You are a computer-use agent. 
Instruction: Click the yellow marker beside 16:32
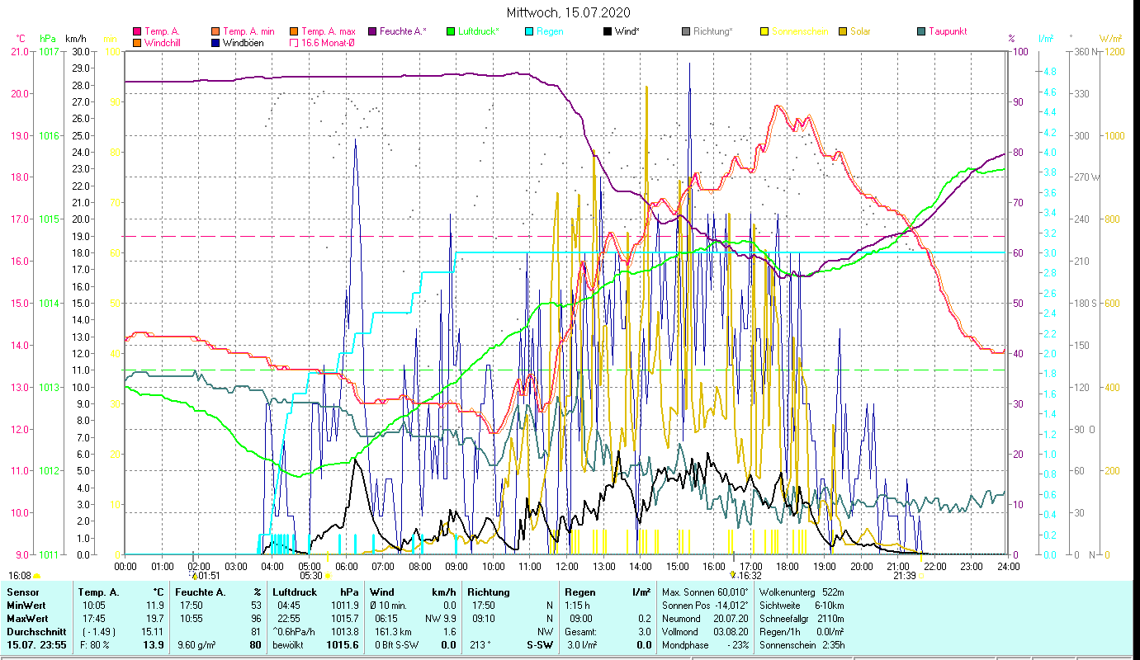[731, 575]
